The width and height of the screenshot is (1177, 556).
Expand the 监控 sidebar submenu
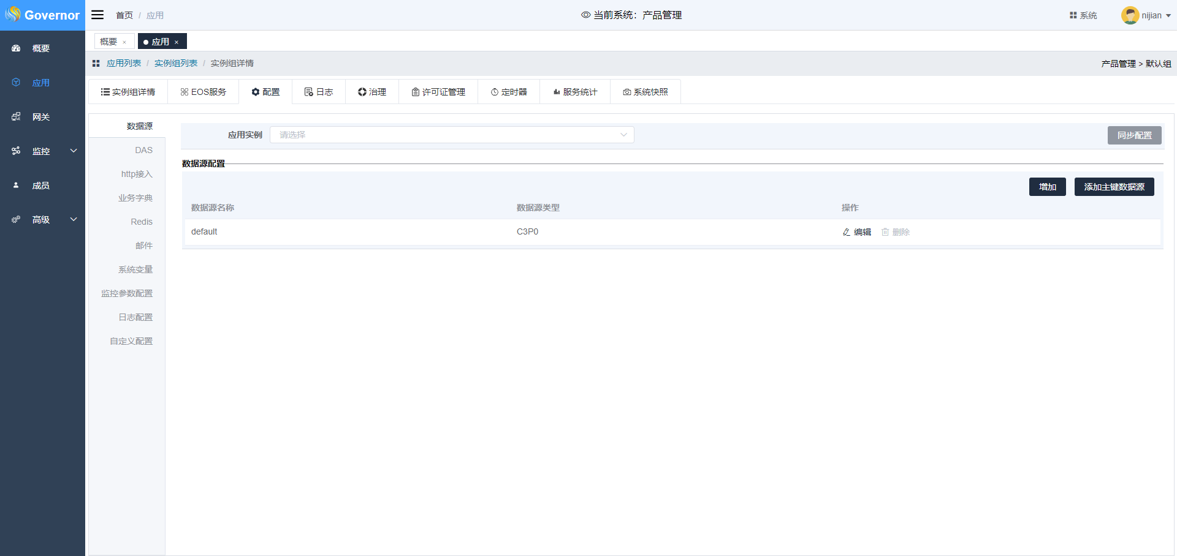point(74,151)
